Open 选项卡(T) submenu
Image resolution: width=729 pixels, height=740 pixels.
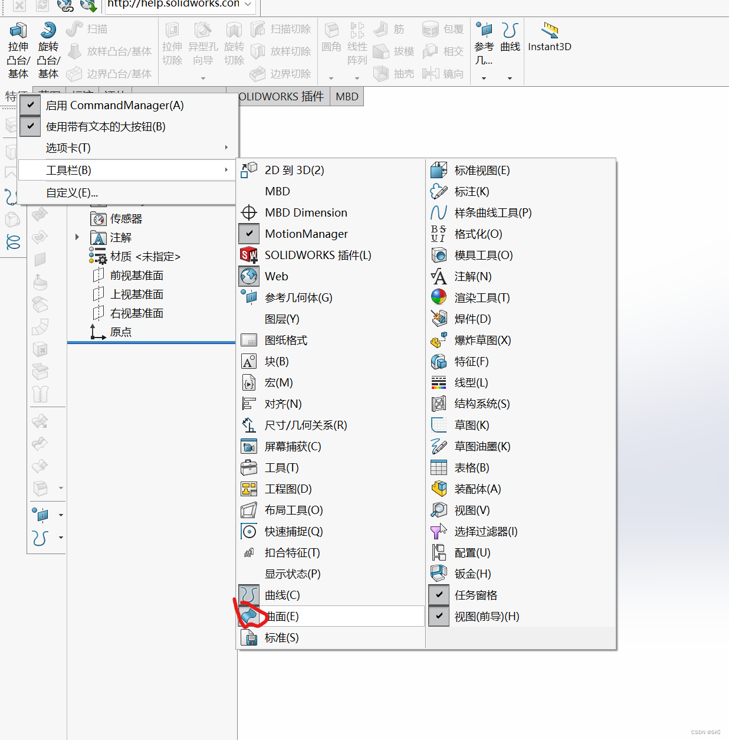coord(127,148)
